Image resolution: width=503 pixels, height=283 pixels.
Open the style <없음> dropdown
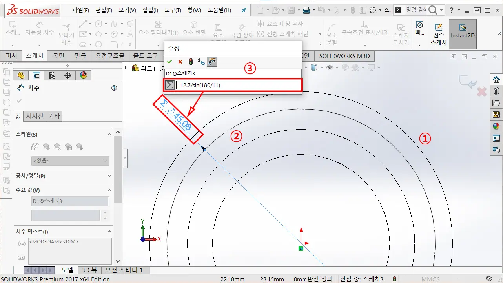[70, 161]
